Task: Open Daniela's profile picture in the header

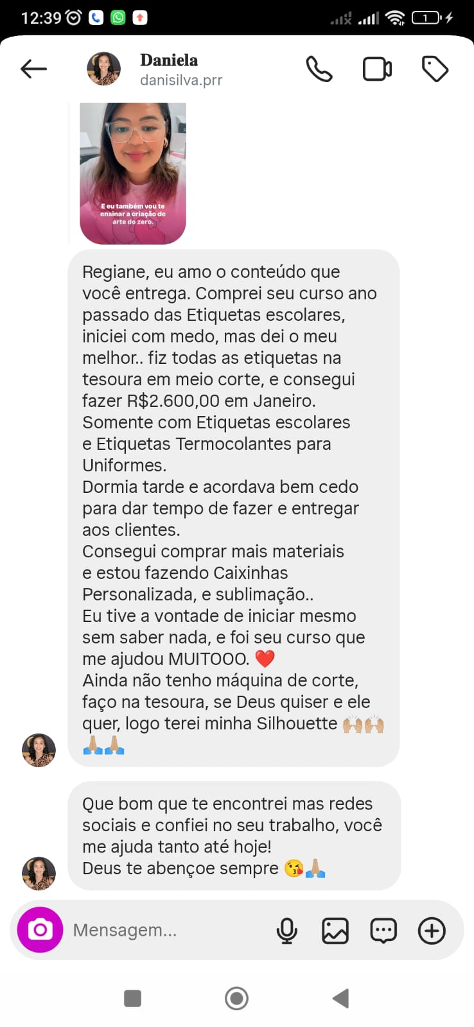Action: pyautogui.click(x=103, y=69)
